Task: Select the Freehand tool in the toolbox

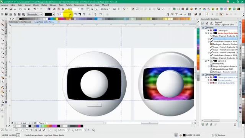Action: pos(3,39)
